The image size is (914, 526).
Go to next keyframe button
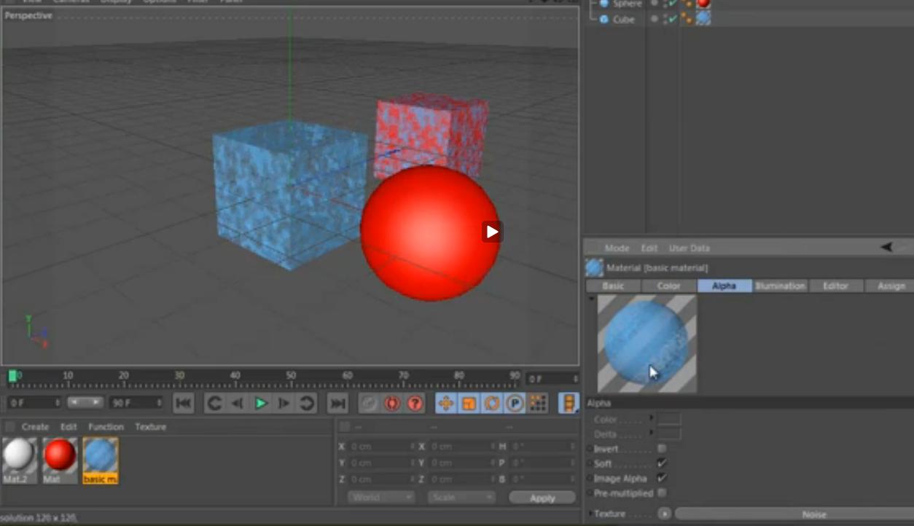[x=307, y=403]
